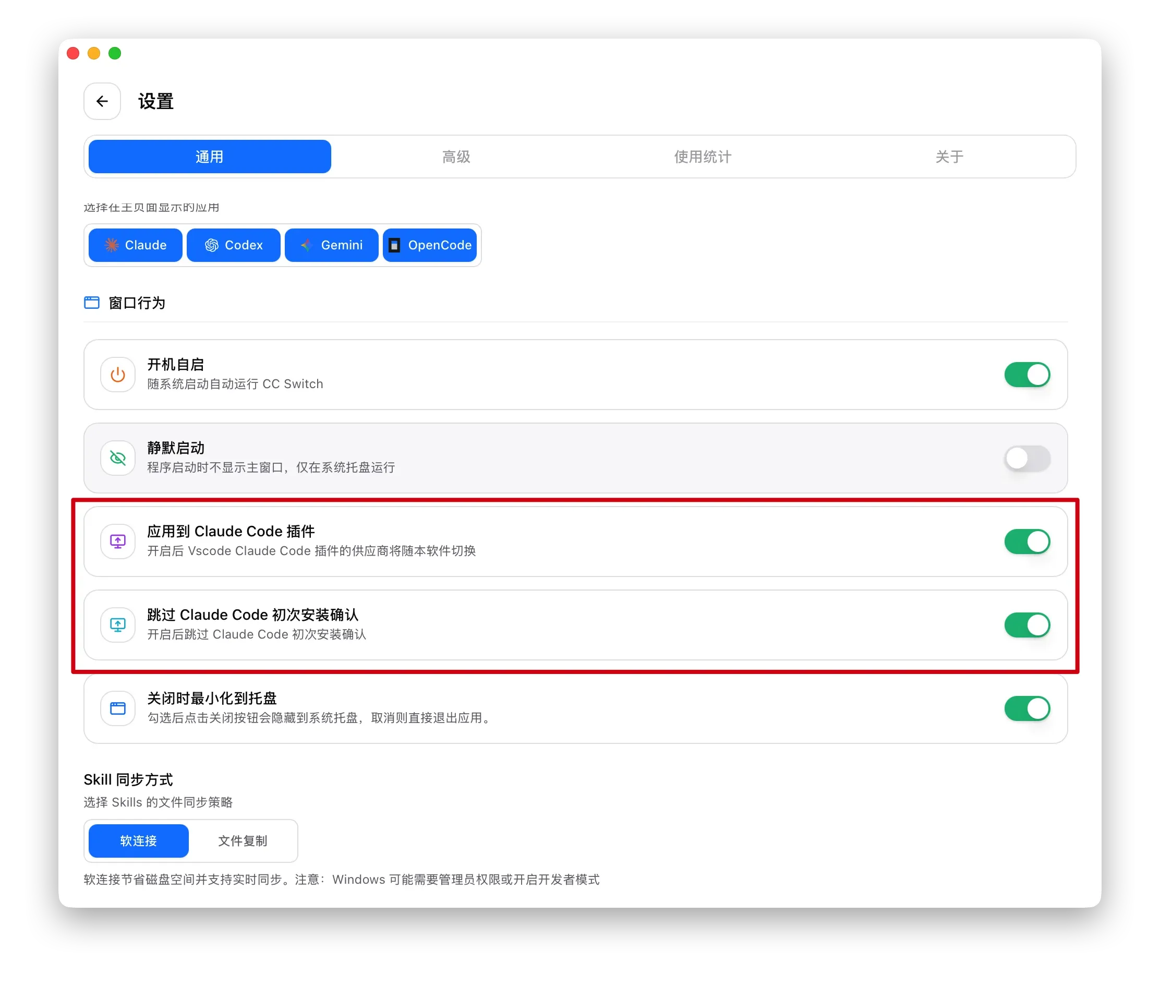1160x986 pixels.
Task: Turn off 应用到 Claude Code 插件 switch
Action: [x=1027, y=541]
